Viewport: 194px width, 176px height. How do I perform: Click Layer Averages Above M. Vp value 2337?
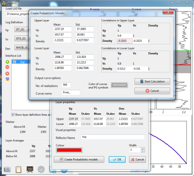[x=32, y=151]
